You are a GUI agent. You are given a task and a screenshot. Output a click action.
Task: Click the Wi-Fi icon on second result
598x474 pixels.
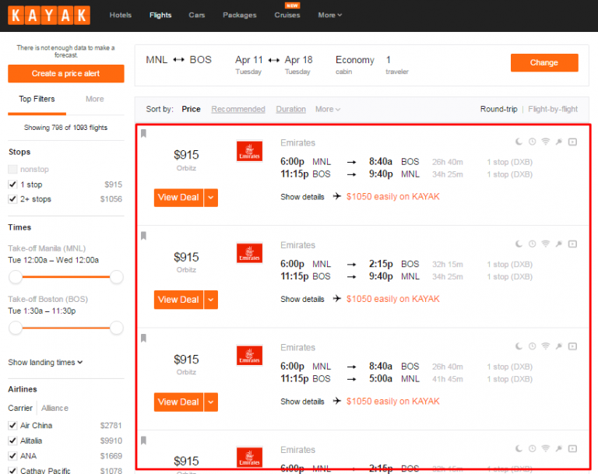tap(546, 244)
